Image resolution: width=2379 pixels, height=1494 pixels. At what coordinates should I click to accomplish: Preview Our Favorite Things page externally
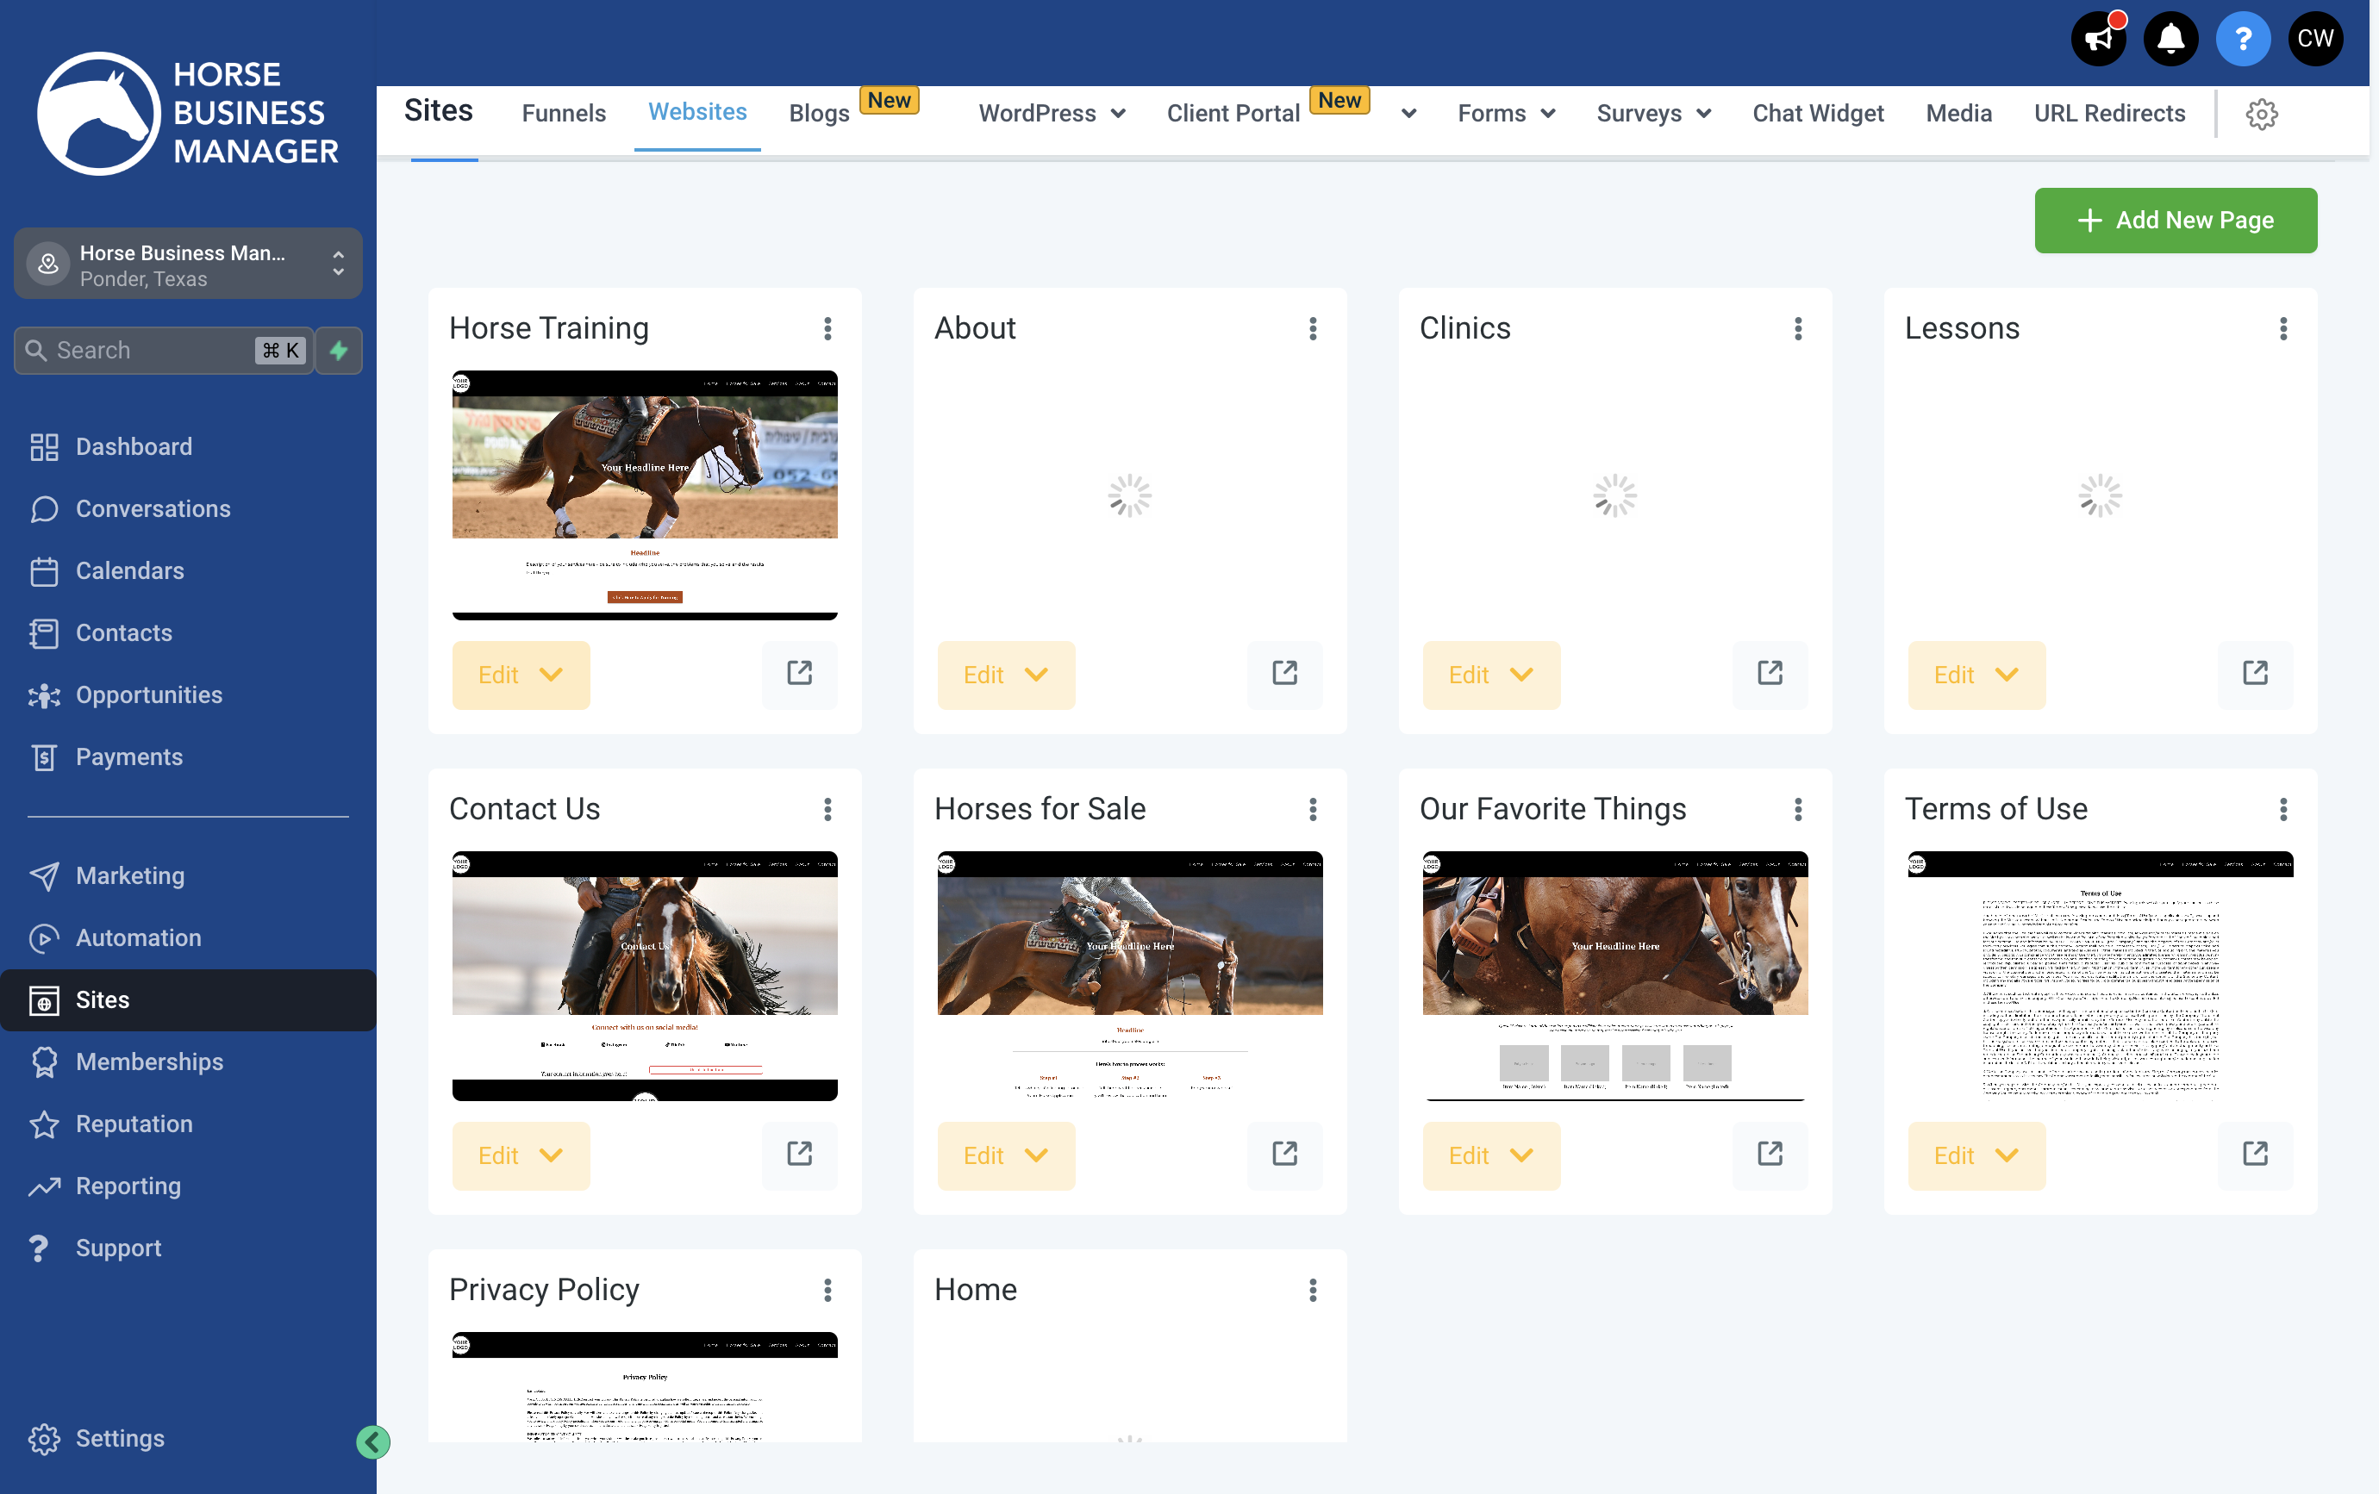(1770, 1155)
